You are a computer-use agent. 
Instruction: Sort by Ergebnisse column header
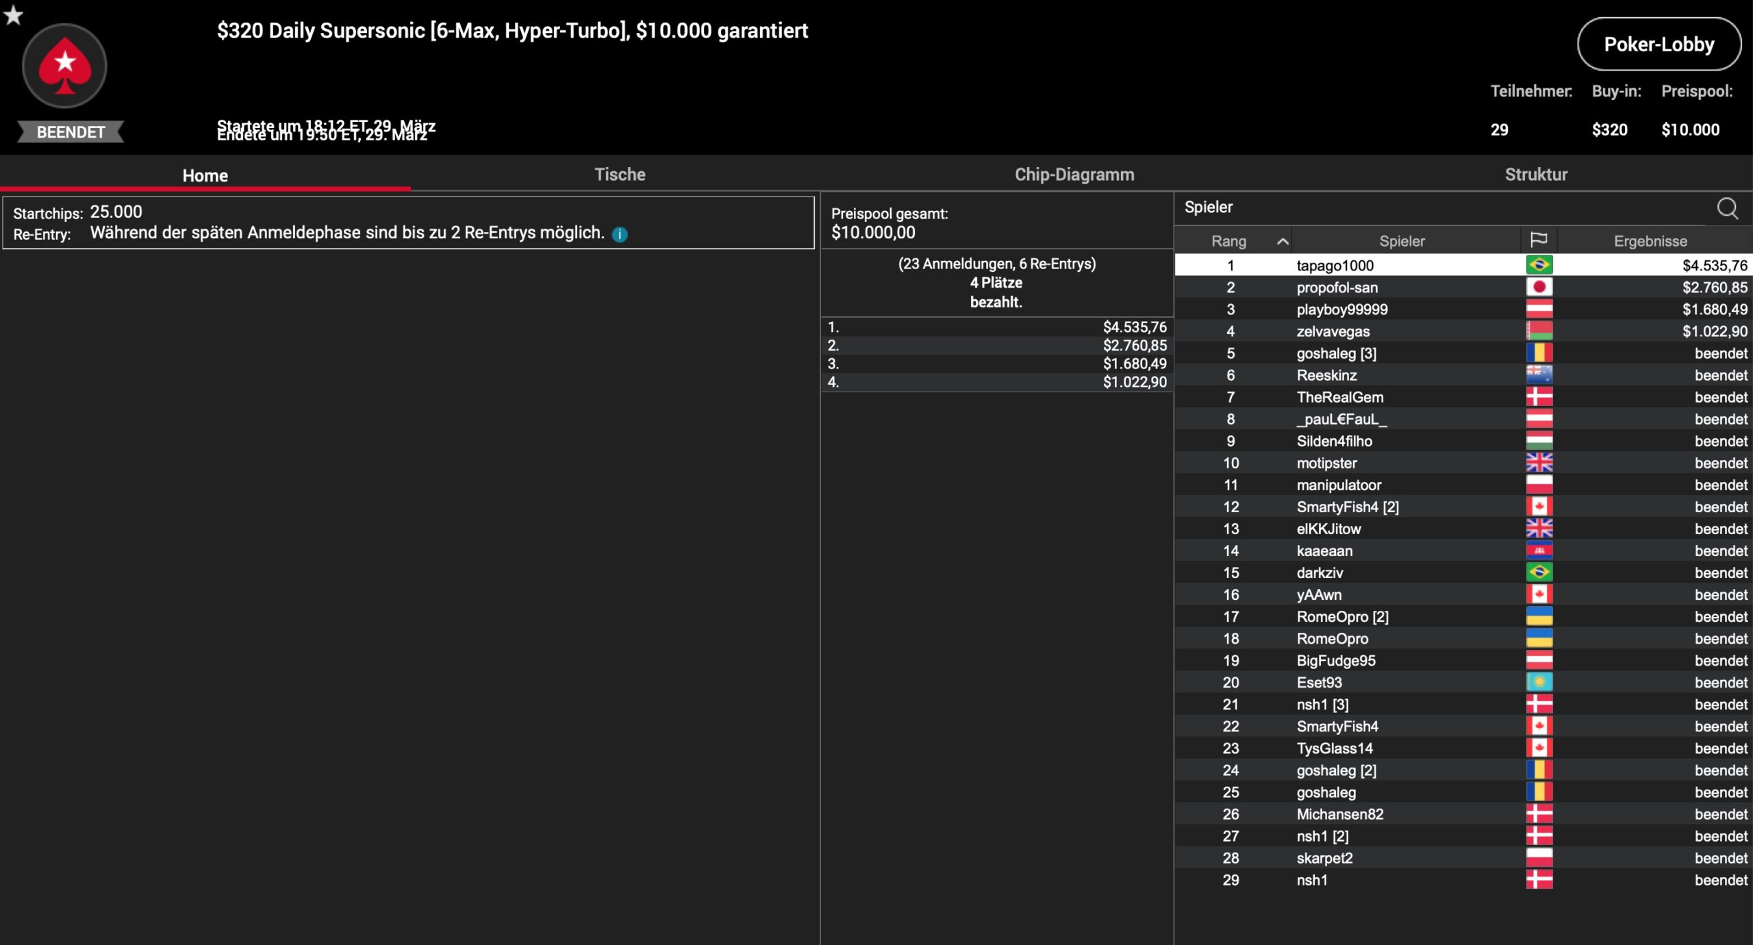pos(1650,241)
